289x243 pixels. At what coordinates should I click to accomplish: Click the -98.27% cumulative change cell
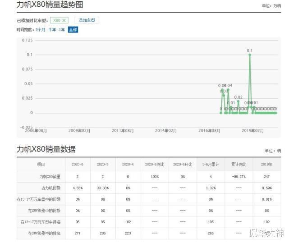point(239,177)
